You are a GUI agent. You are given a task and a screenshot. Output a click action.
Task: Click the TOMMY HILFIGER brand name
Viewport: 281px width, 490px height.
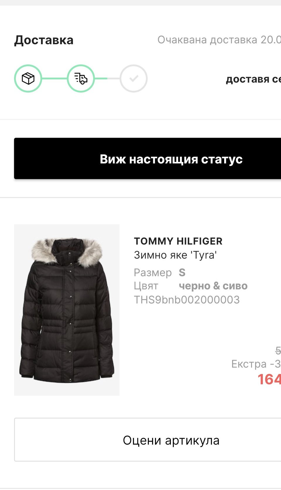[x=178, y=241]
